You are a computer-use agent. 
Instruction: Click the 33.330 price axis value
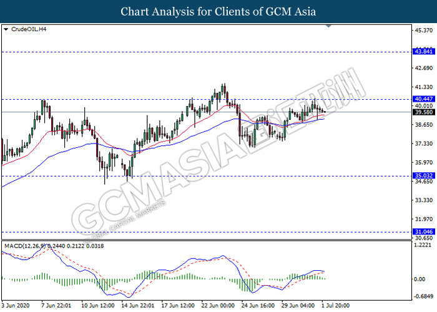pos(424,200)
